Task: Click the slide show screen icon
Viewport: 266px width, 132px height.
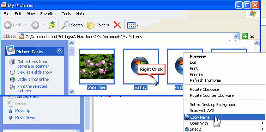Action: 12,73
